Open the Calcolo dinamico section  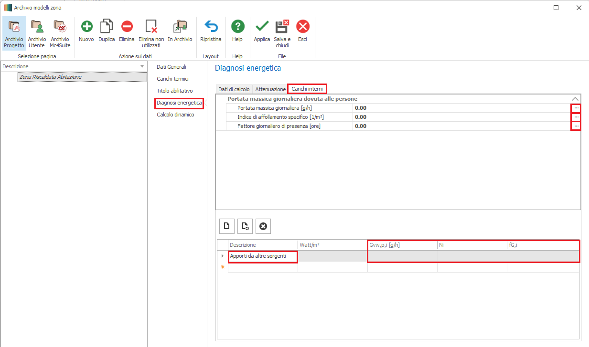(x=175, y=115)
